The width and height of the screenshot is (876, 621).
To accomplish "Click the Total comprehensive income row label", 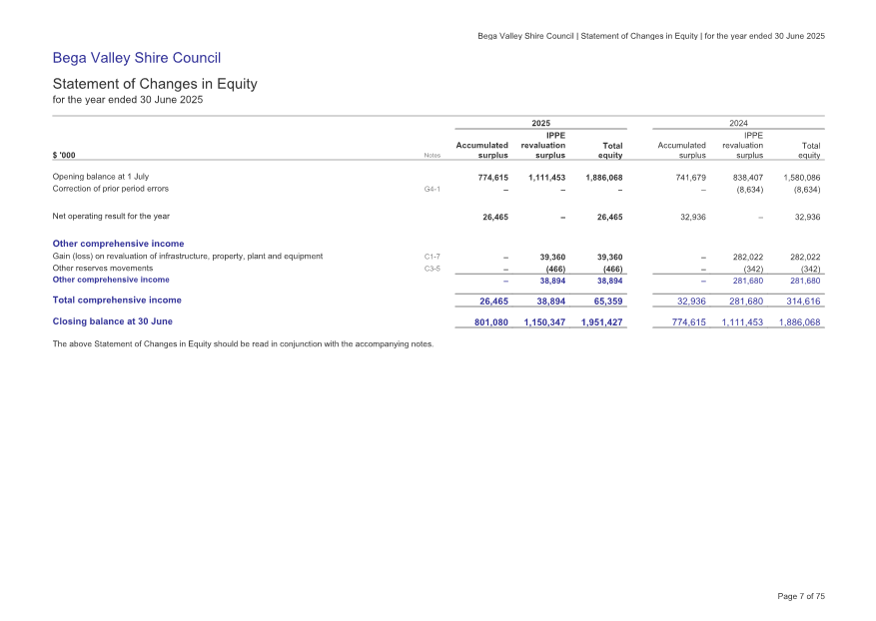I will [116, 300].
